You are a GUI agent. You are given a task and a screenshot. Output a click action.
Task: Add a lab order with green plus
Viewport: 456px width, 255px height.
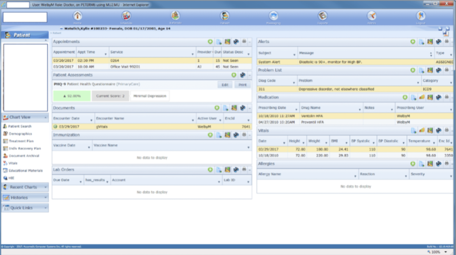point(210,169)
